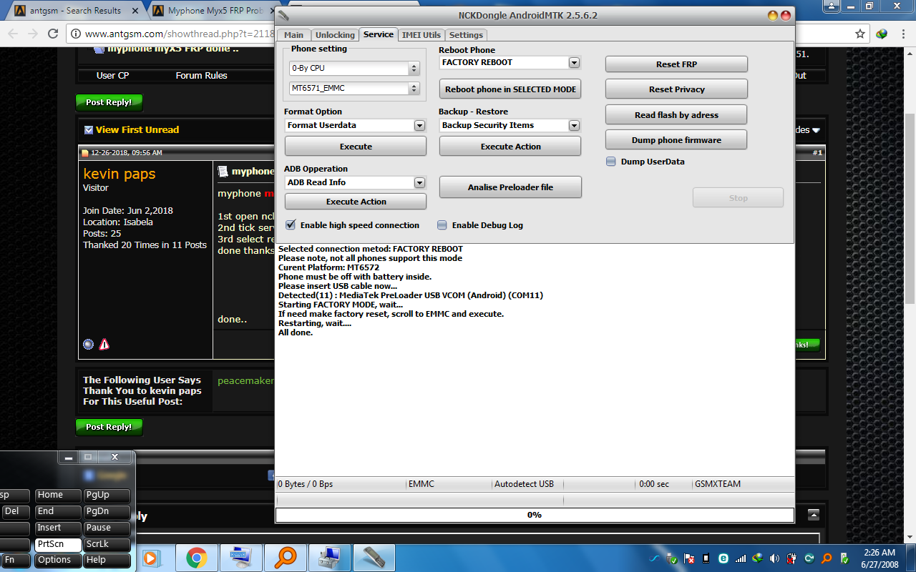Click Execute Action under Backup - Restore
Screen dimensions: 916x572
[510, 147]
